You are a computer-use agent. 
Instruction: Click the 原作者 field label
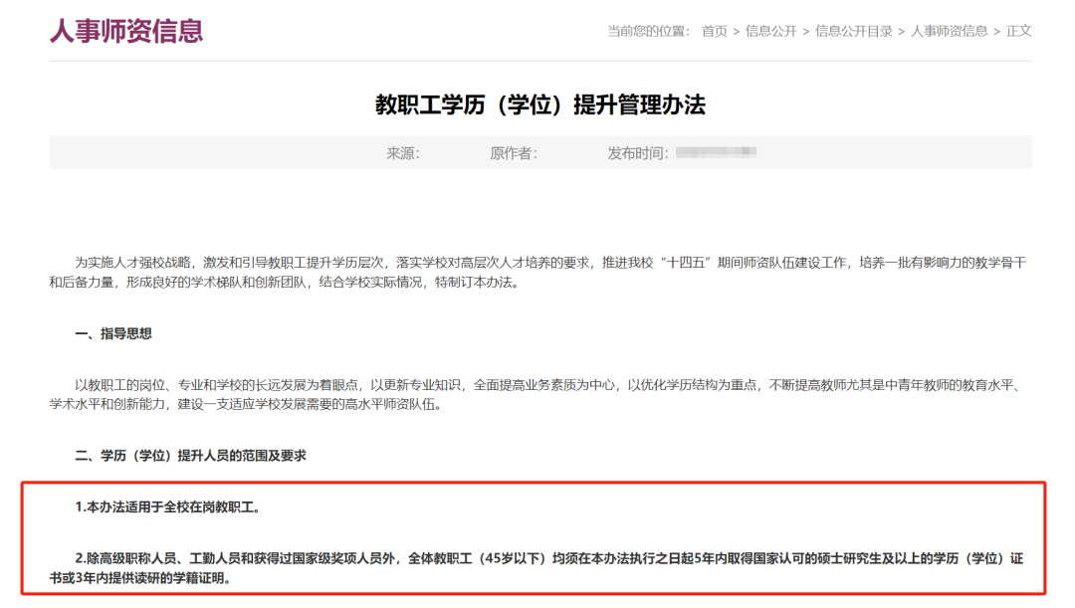pyautogui.click(x=514, y=153)
